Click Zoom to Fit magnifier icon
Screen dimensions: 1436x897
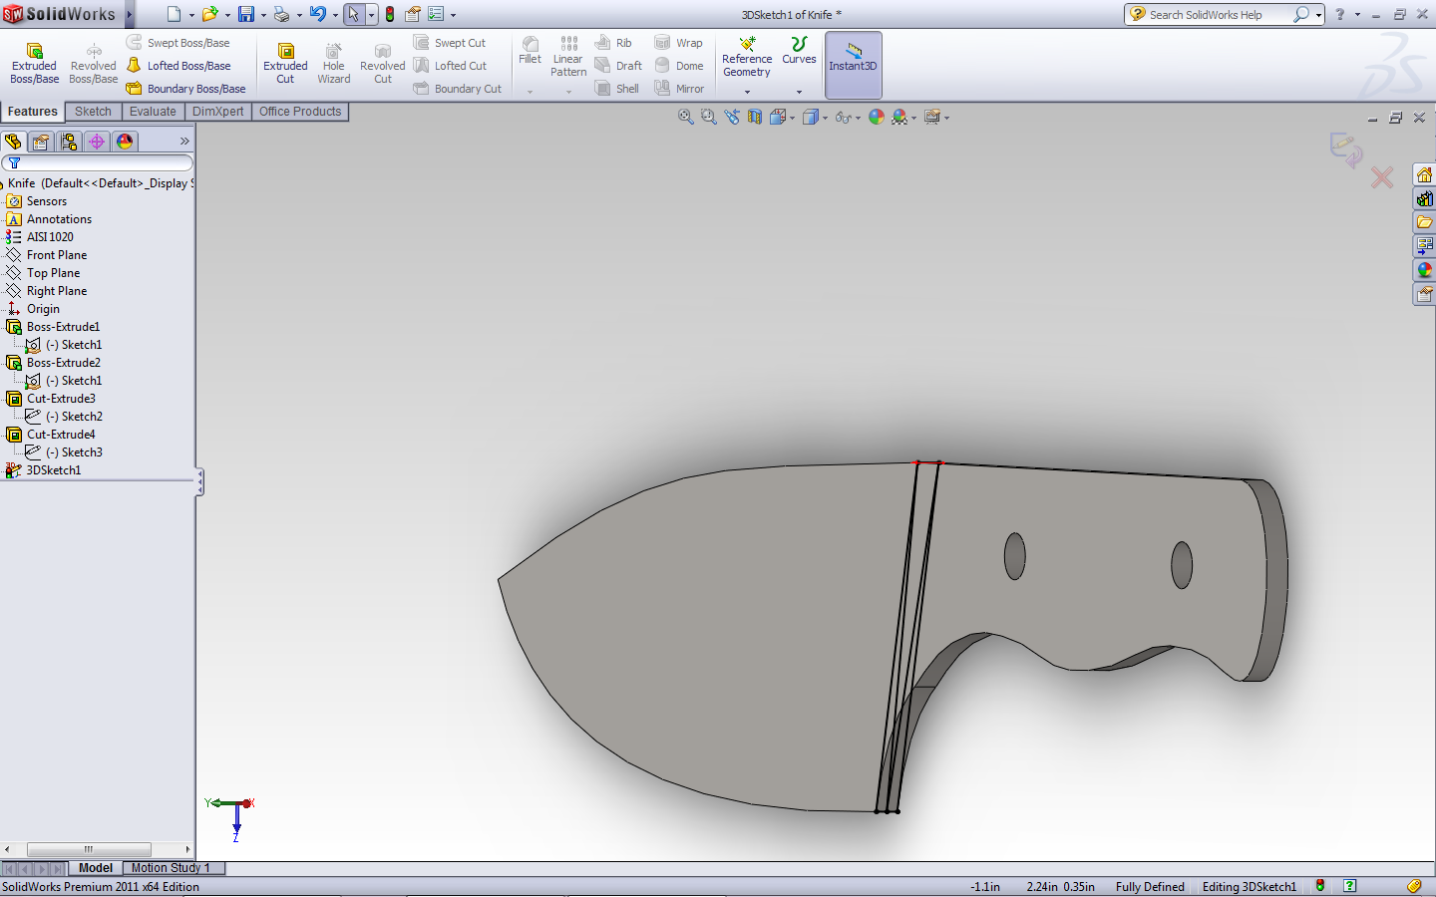click(685, 117)
